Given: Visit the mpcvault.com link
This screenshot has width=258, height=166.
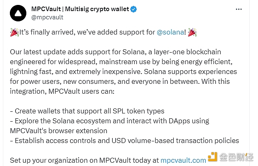Looking at the screenshot, I should click(x=183, y=160).
